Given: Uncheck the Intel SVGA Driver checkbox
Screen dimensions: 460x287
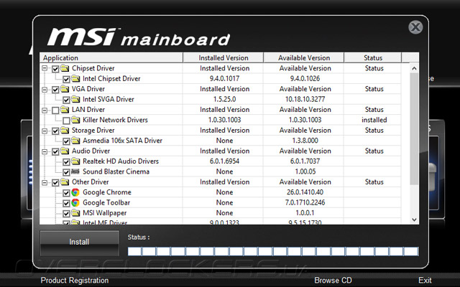Looking at the screenshot, I should tap(66, 100).
